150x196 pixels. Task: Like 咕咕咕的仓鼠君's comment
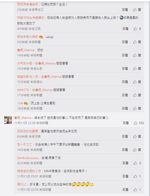click(137, 137)
